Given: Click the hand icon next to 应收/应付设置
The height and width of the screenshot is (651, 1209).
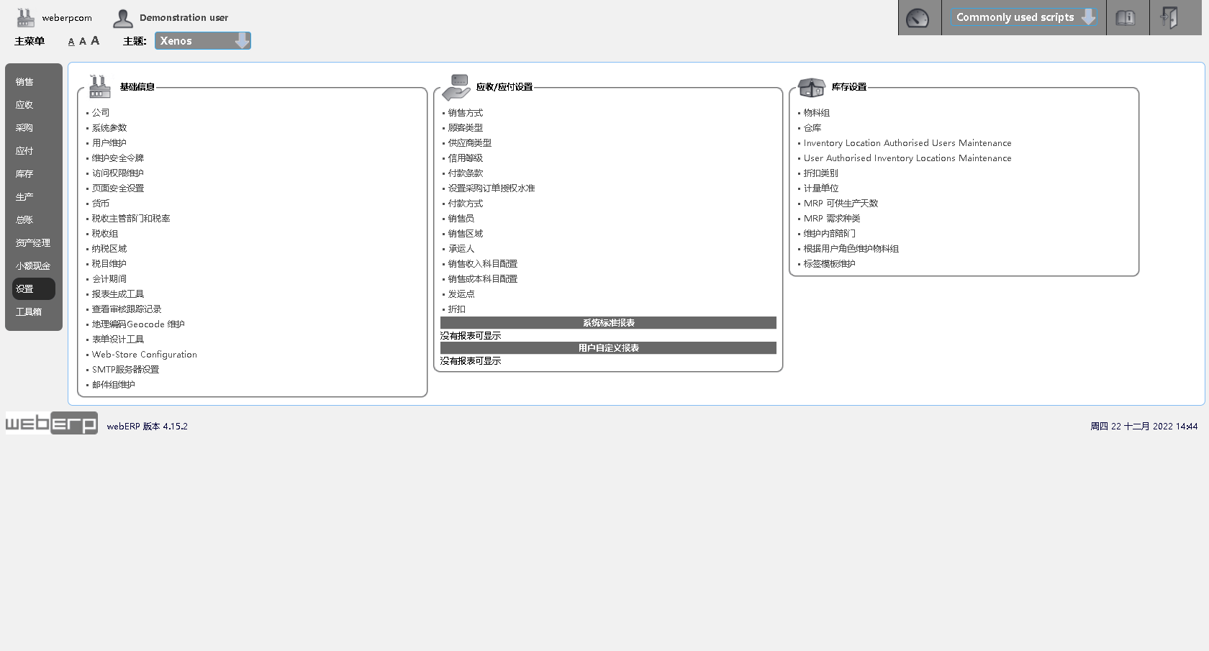Looking at the screenshot, I should pos(456,86).
